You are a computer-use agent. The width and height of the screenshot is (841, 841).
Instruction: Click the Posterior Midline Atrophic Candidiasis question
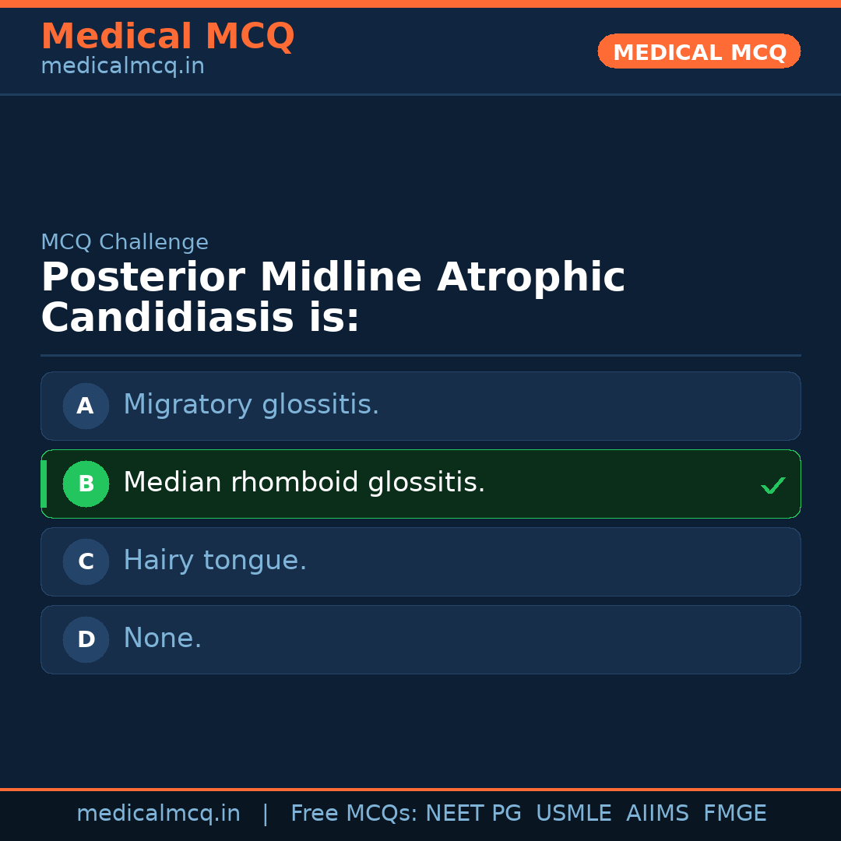tap(333, 298)
